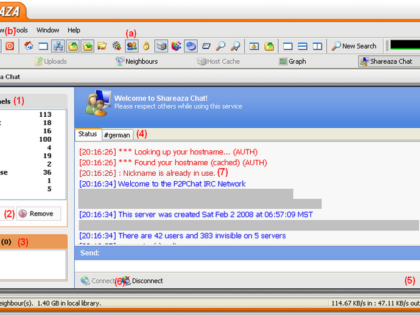This screenshot has height=315, width=420.
Task: Click the tilted window toolbar icon
Action: (206, 46)
